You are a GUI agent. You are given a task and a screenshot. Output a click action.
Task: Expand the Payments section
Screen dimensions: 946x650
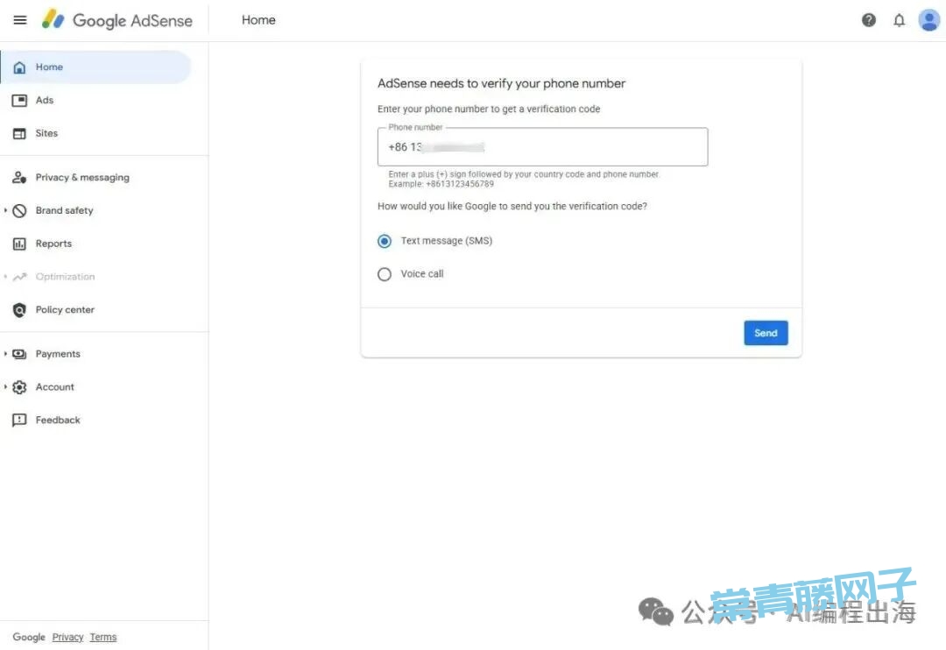[6, 354]
